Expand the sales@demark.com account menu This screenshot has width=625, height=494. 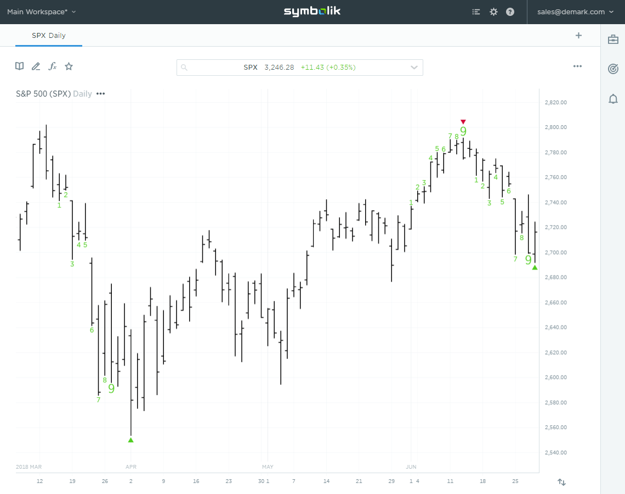coord(573,11)
